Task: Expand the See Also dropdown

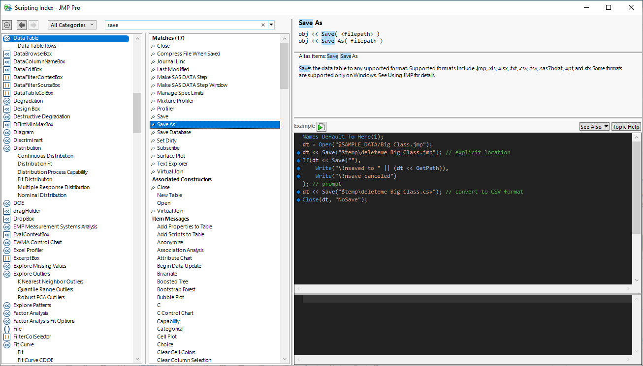Action: [x=594, y=127]
